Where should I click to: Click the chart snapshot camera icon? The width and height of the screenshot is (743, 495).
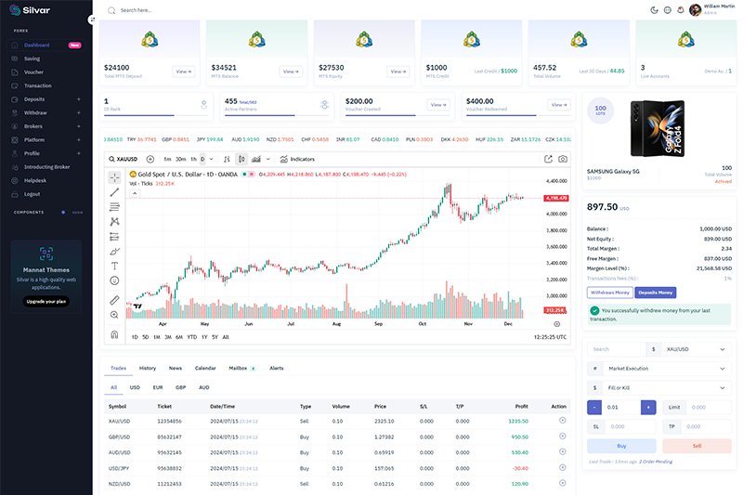tap(563, 159)
